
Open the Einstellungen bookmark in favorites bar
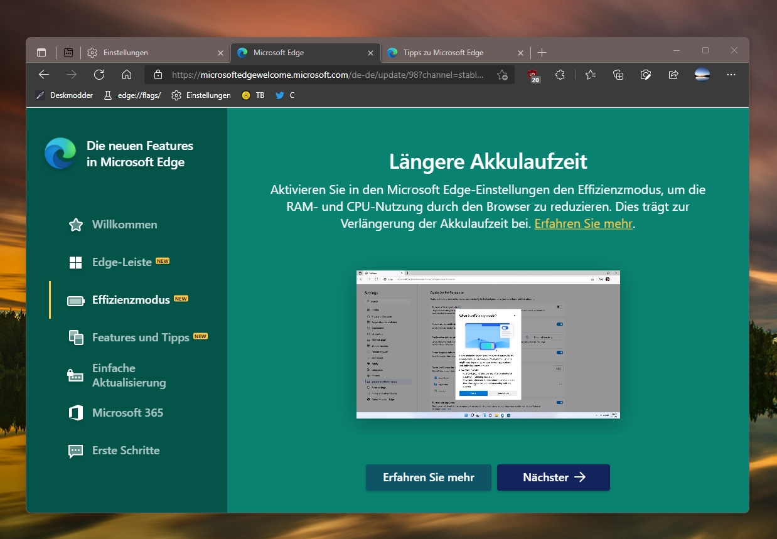point(201,95)
